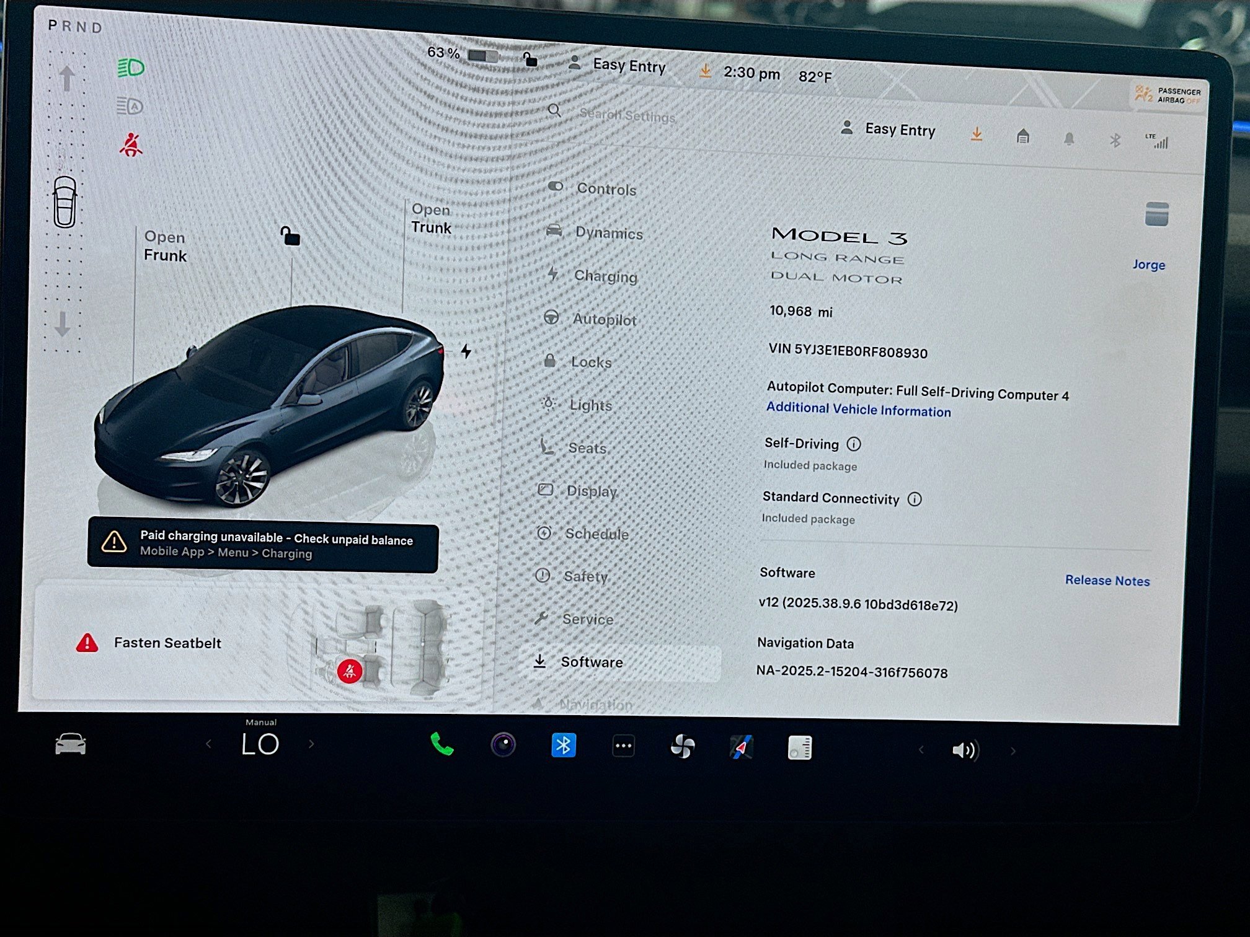Tap the VIN 5YJ3E1EB0RF808930 text
The image size is (1250, 937).
(848, 351)
